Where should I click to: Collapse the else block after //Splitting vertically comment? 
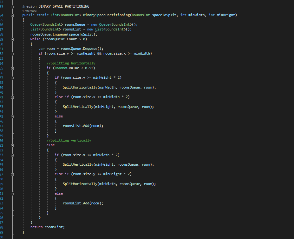12,146
